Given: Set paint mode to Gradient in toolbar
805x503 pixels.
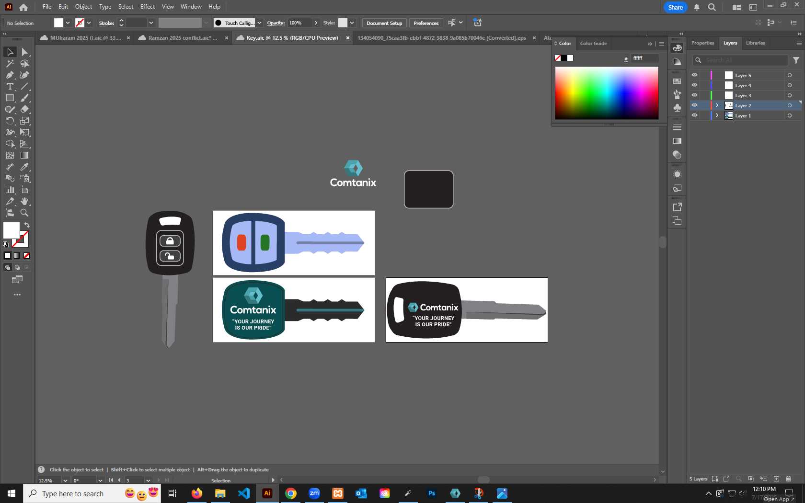Looking at the screenshot, I should click(17, 256).
